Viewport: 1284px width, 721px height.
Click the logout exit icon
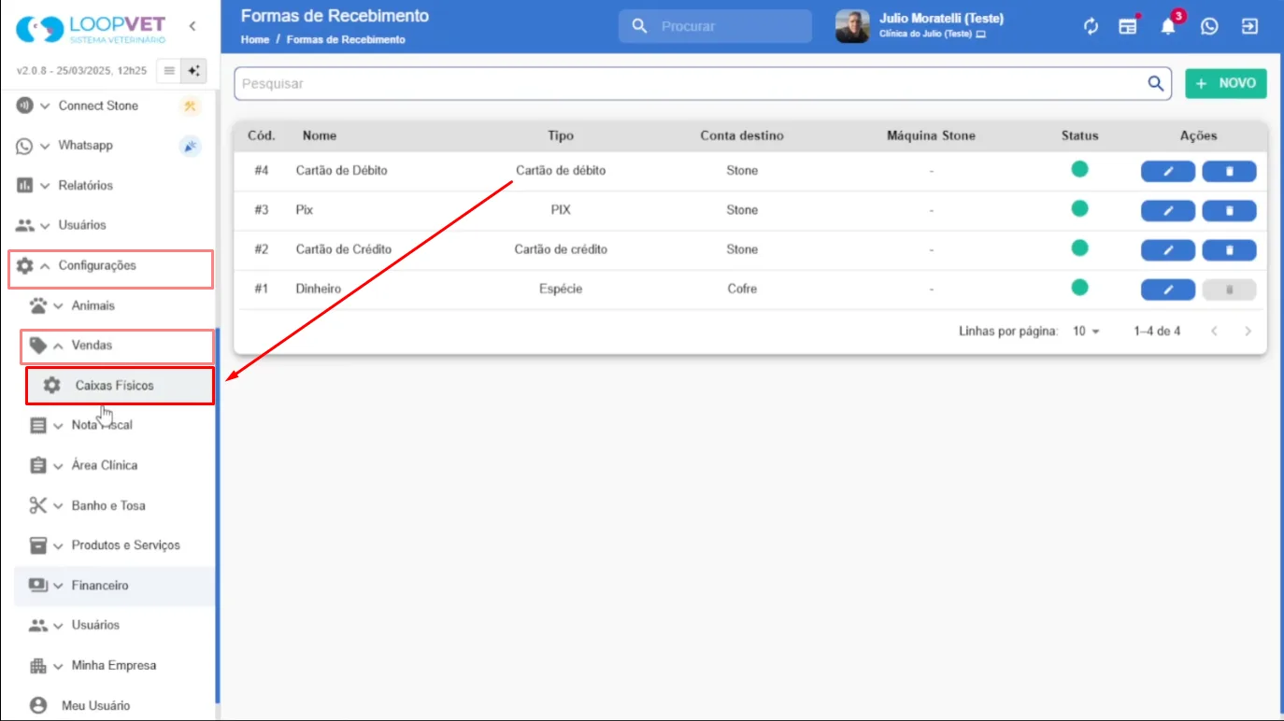[1249, 26]
